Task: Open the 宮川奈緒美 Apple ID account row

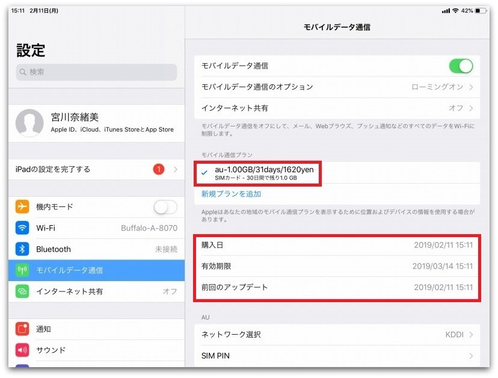Action: pyautogui.click(x=97, y=123)
